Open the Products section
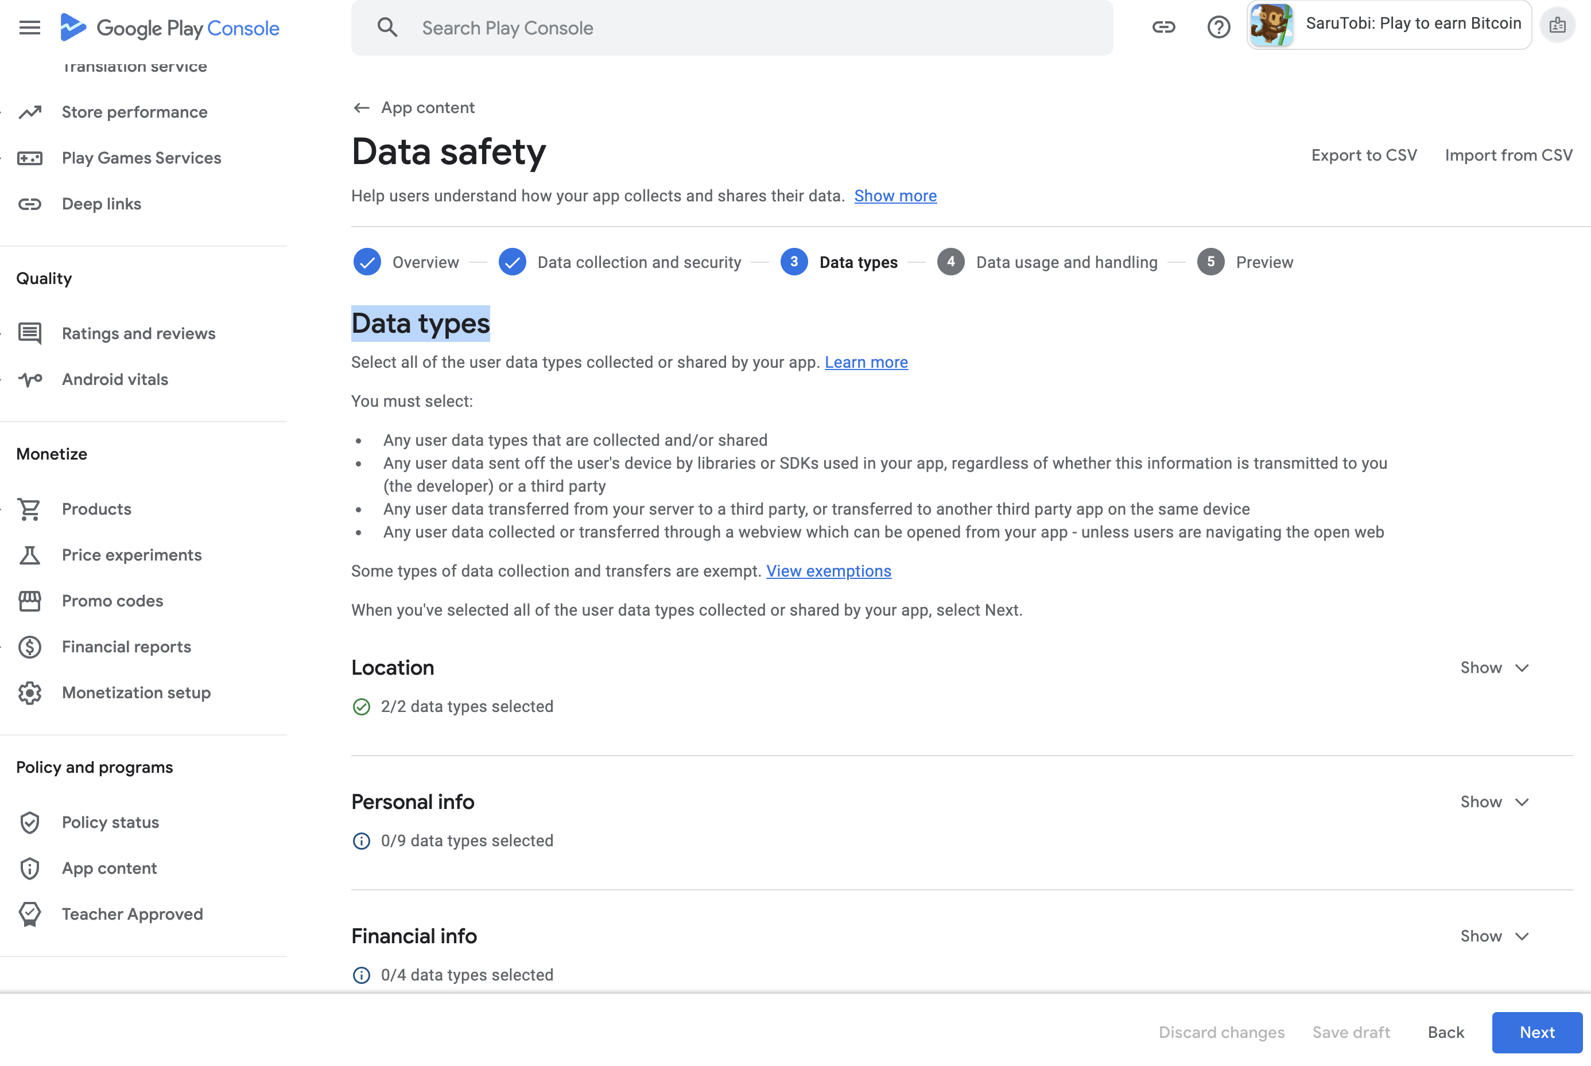Image resolution: width=1591 pixels, height=1066 pixels. 96,508
